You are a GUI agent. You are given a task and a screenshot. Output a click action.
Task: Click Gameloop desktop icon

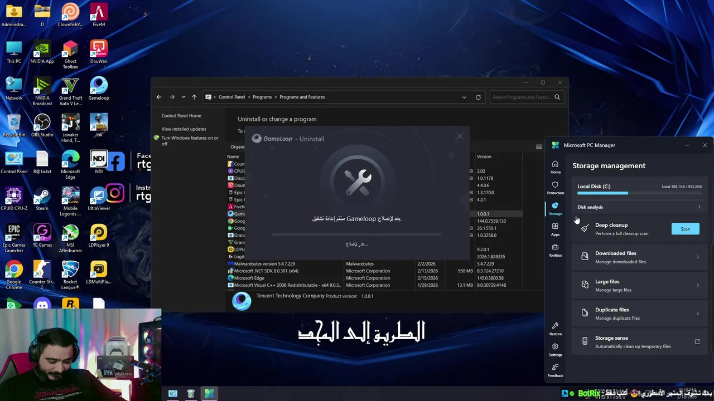coord(99,89)
